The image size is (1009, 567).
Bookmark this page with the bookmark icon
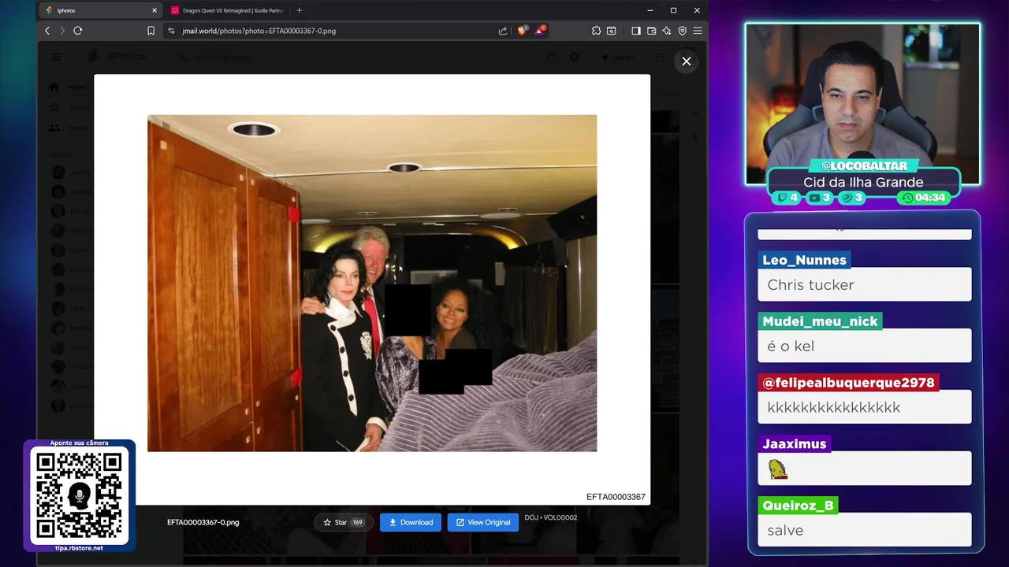151,31
